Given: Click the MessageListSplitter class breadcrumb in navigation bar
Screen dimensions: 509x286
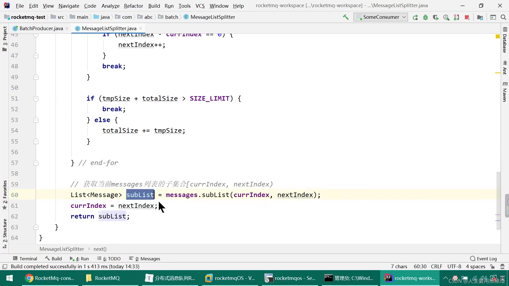Looking at the screenshot, I should pos(209,17).
